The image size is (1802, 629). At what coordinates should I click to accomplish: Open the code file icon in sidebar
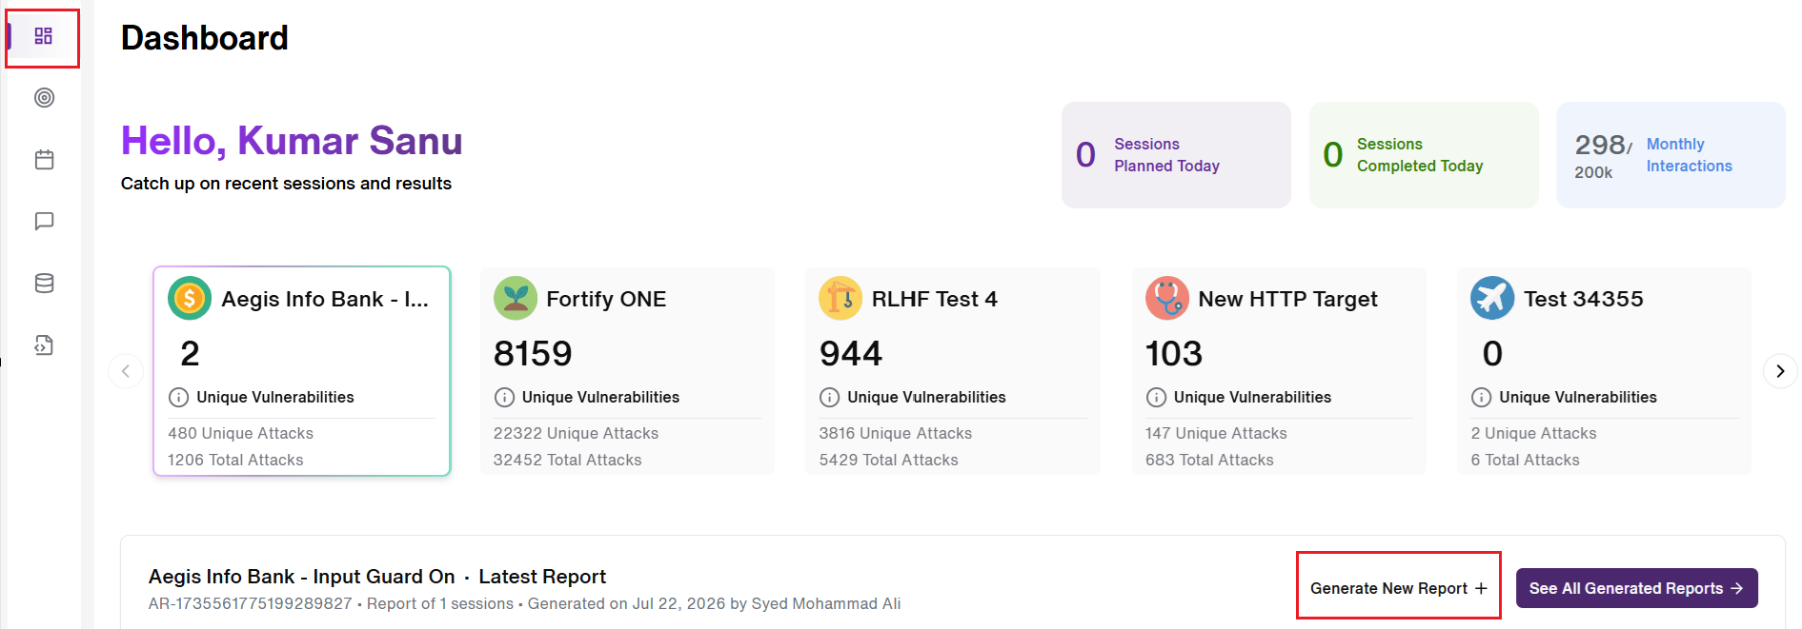(x=44, y=345)
